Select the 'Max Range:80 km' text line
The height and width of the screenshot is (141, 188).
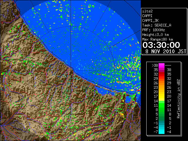click(157, 39)
